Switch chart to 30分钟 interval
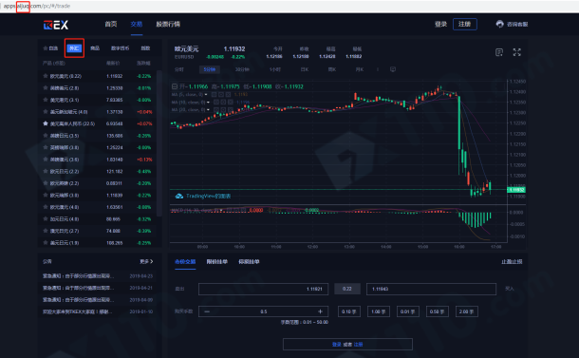 (242, 69)
